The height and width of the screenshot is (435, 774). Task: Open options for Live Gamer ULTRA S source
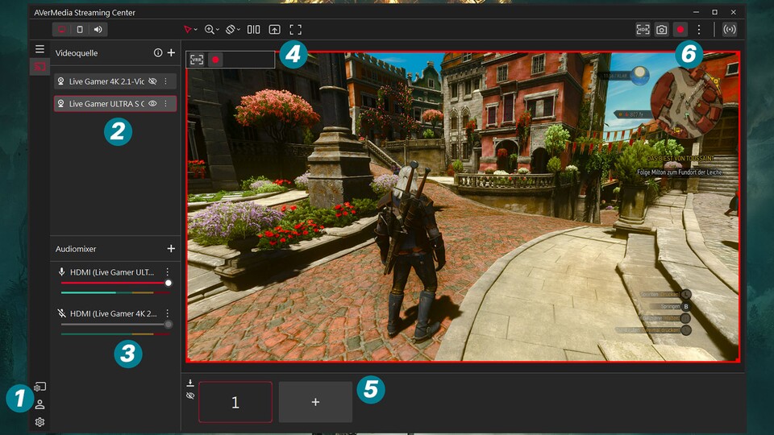coord(166,104)
